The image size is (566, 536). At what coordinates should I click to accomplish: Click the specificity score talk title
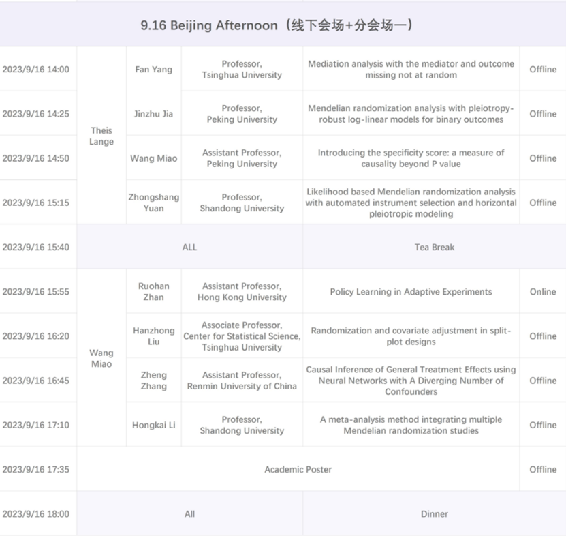tap(411, 158)
